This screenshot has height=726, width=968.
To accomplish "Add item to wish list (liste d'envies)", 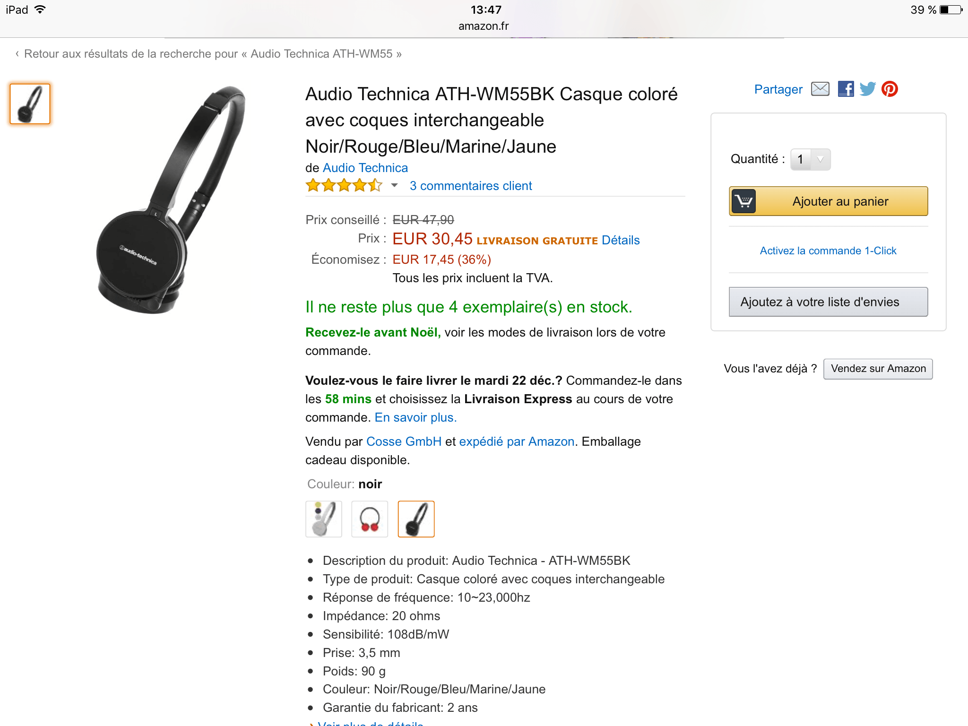I will [x=828, y=302].
